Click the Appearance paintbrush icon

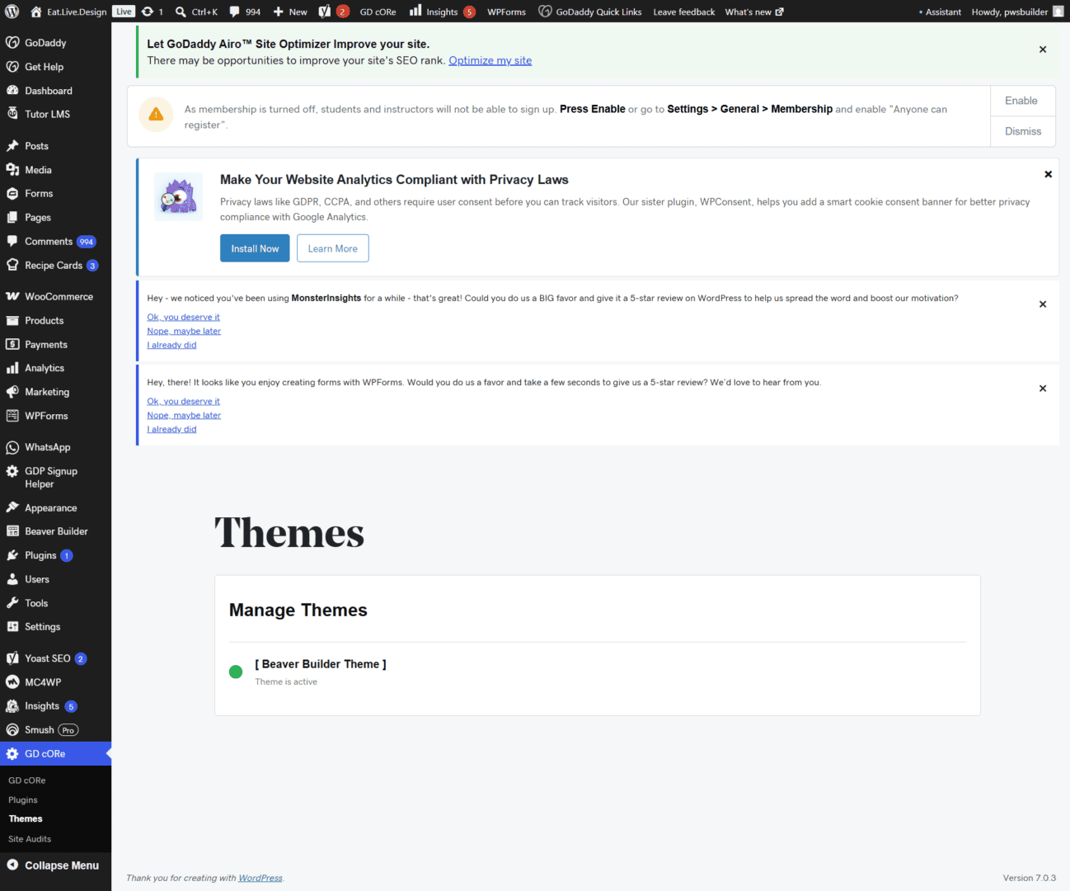tap(12, 508)
